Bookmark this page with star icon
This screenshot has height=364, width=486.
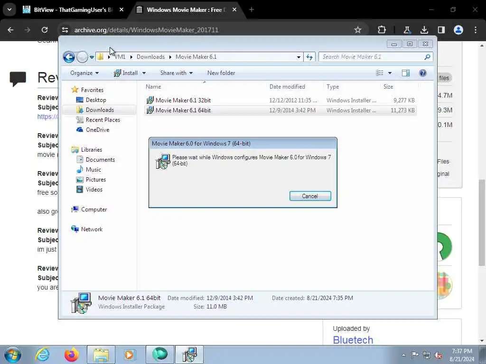(x=358, y=30)
